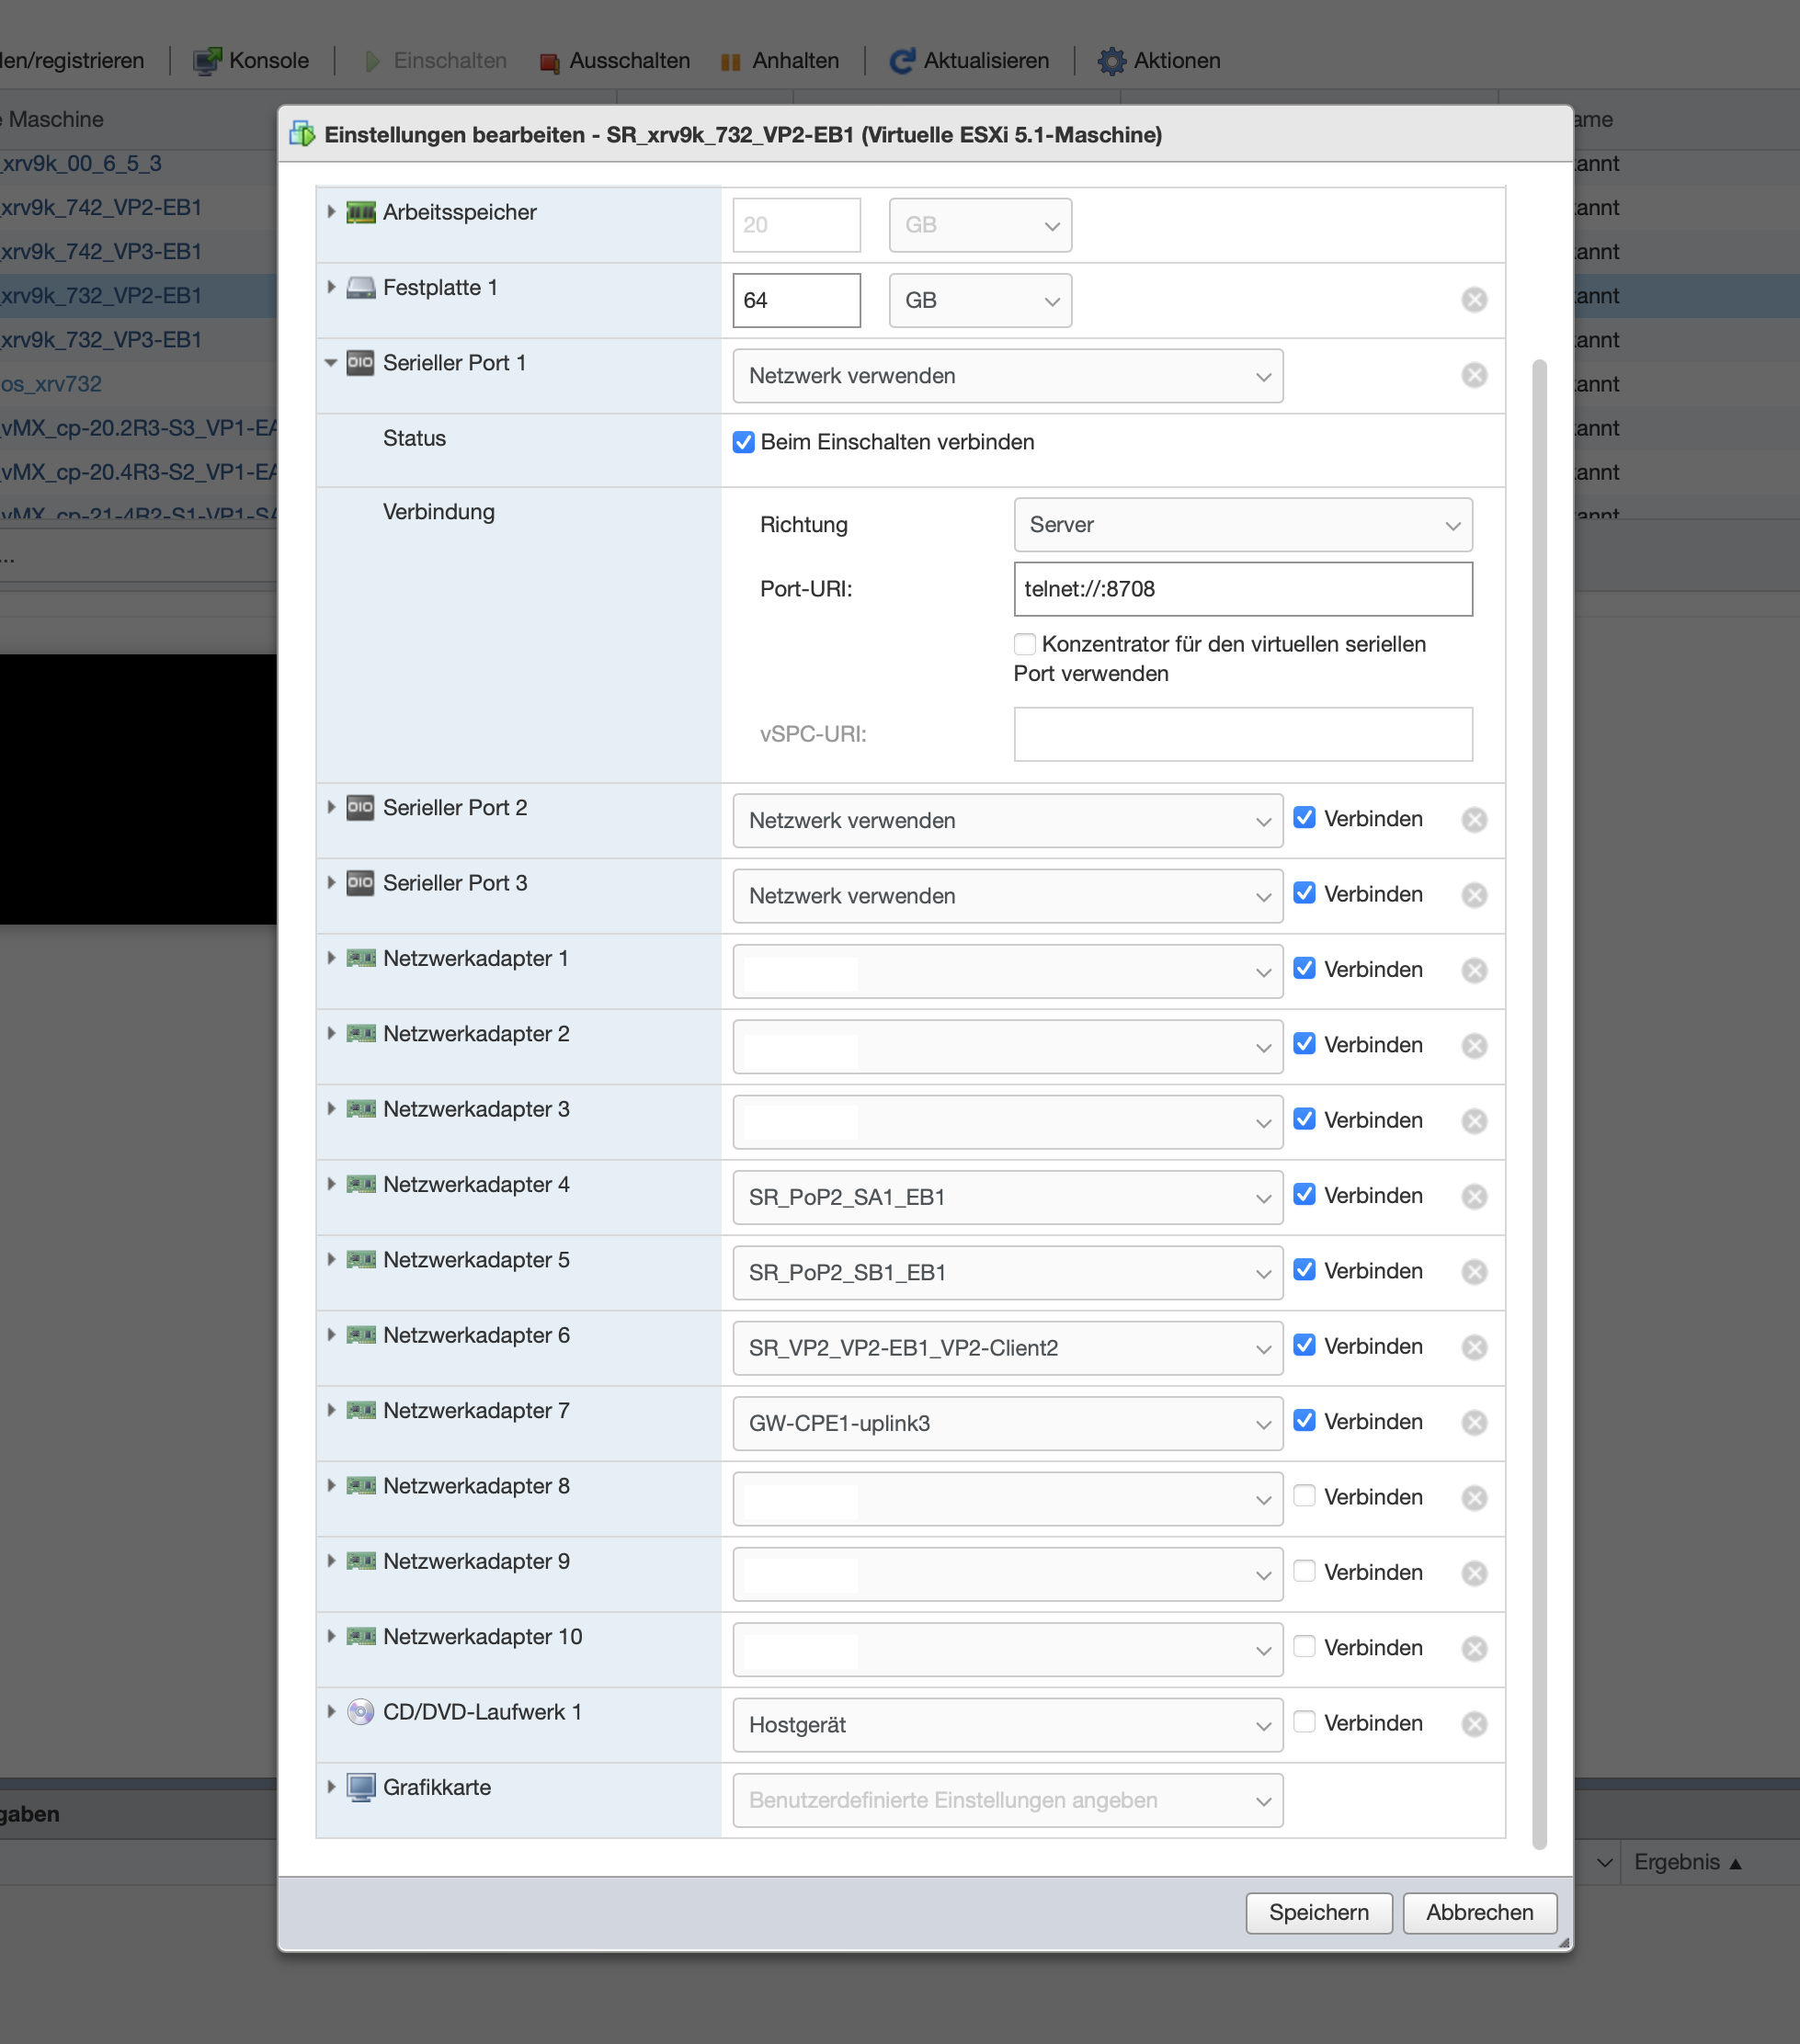Select xrv9k_742_VP3-EB1 in the VM list
Screen dimensions: 1800x2044
point(101,252)
